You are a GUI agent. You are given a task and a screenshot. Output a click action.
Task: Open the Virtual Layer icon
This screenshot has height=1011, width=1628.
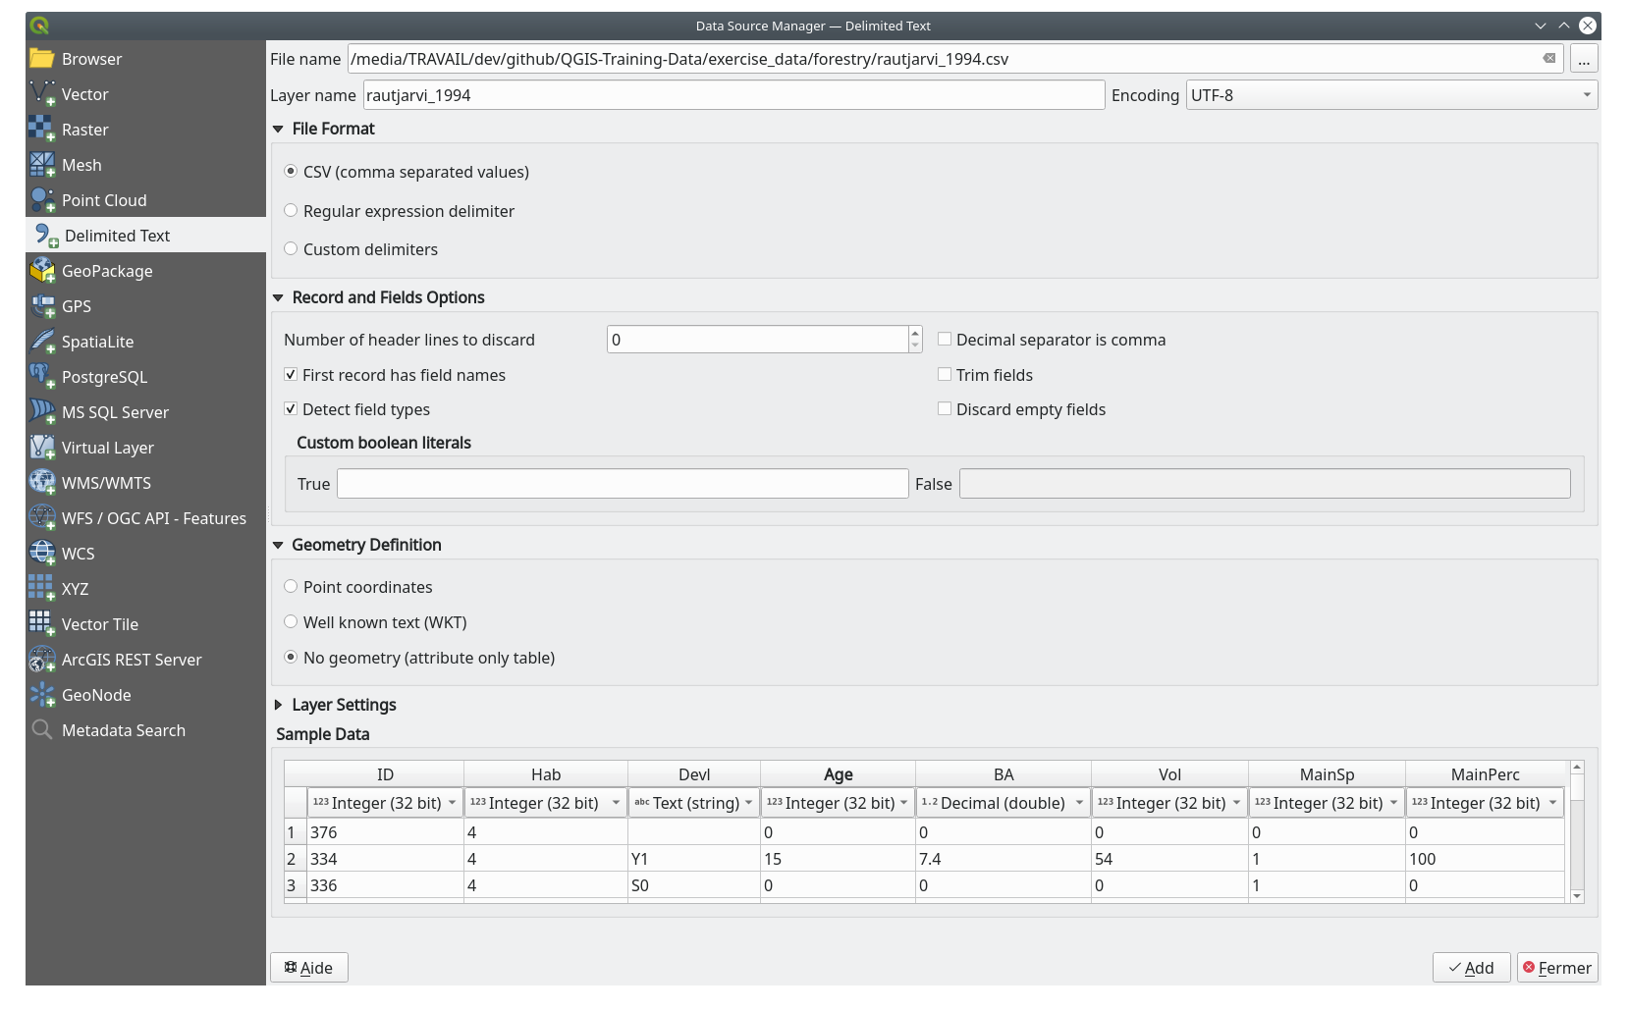[44, 447]
